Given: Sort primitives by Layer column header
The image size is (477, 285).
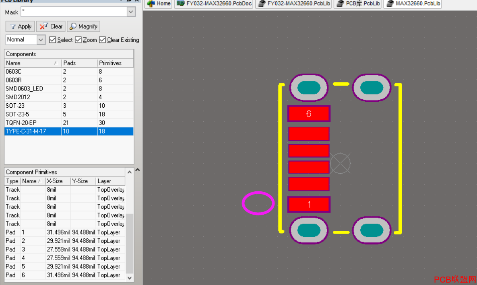Looking at the screenshot, I should [110, 181].
